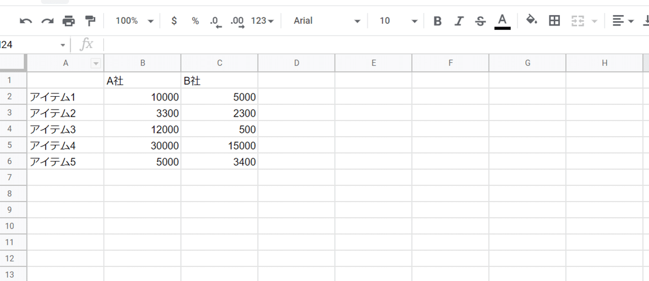Select the cell with value 3400
This screenshot has height=281, width=649.
pos(220,162)
